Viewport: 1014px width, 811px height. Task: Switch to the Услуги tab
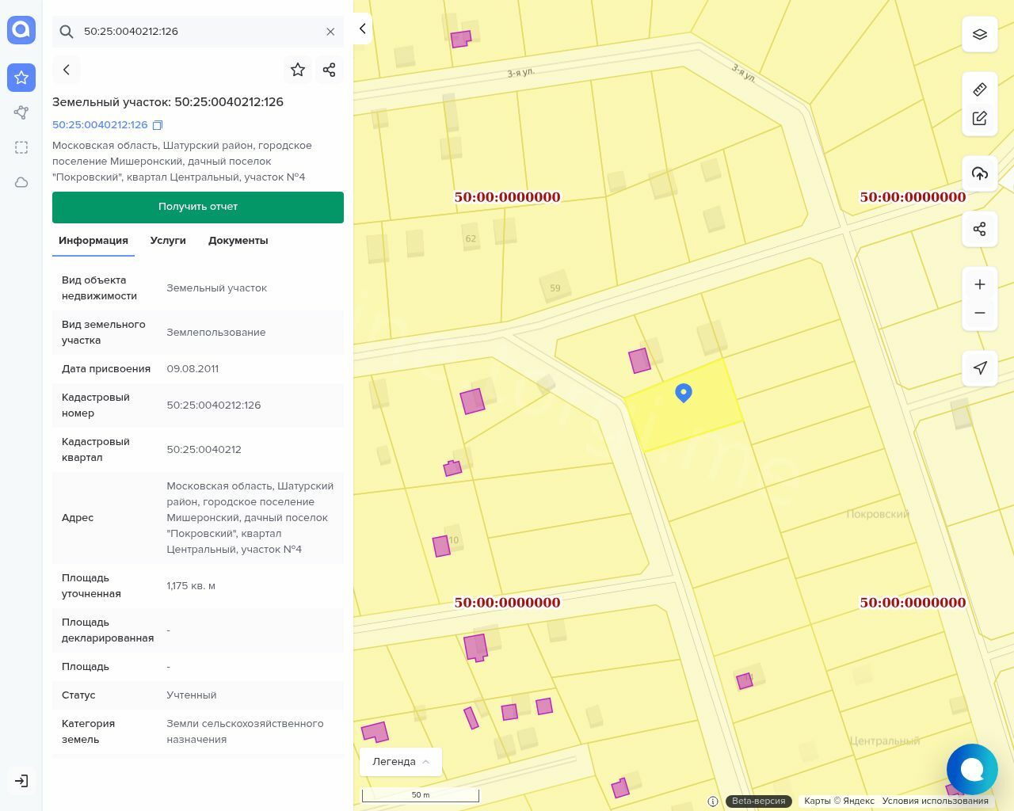pos(168,241)
